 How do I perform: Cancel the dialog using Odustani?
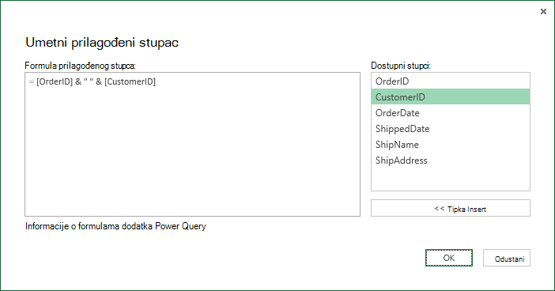click(x=507, y=258)
